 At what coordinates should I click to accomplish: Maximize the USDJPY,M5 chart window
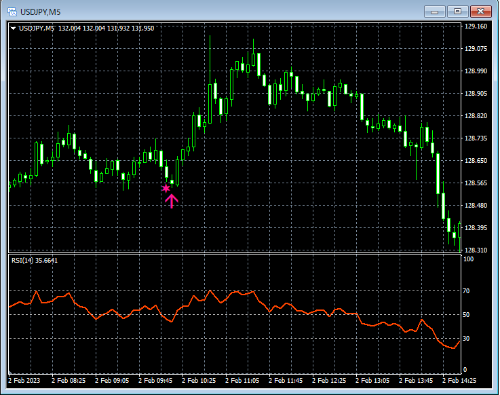(x=457, y=12)
